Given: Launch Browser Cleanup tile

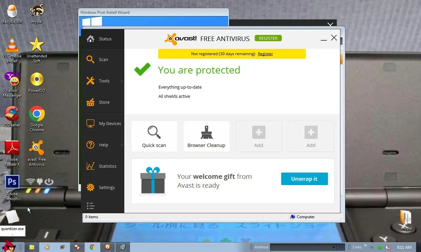Looking at the screenshot, I should tap(206, 136).
